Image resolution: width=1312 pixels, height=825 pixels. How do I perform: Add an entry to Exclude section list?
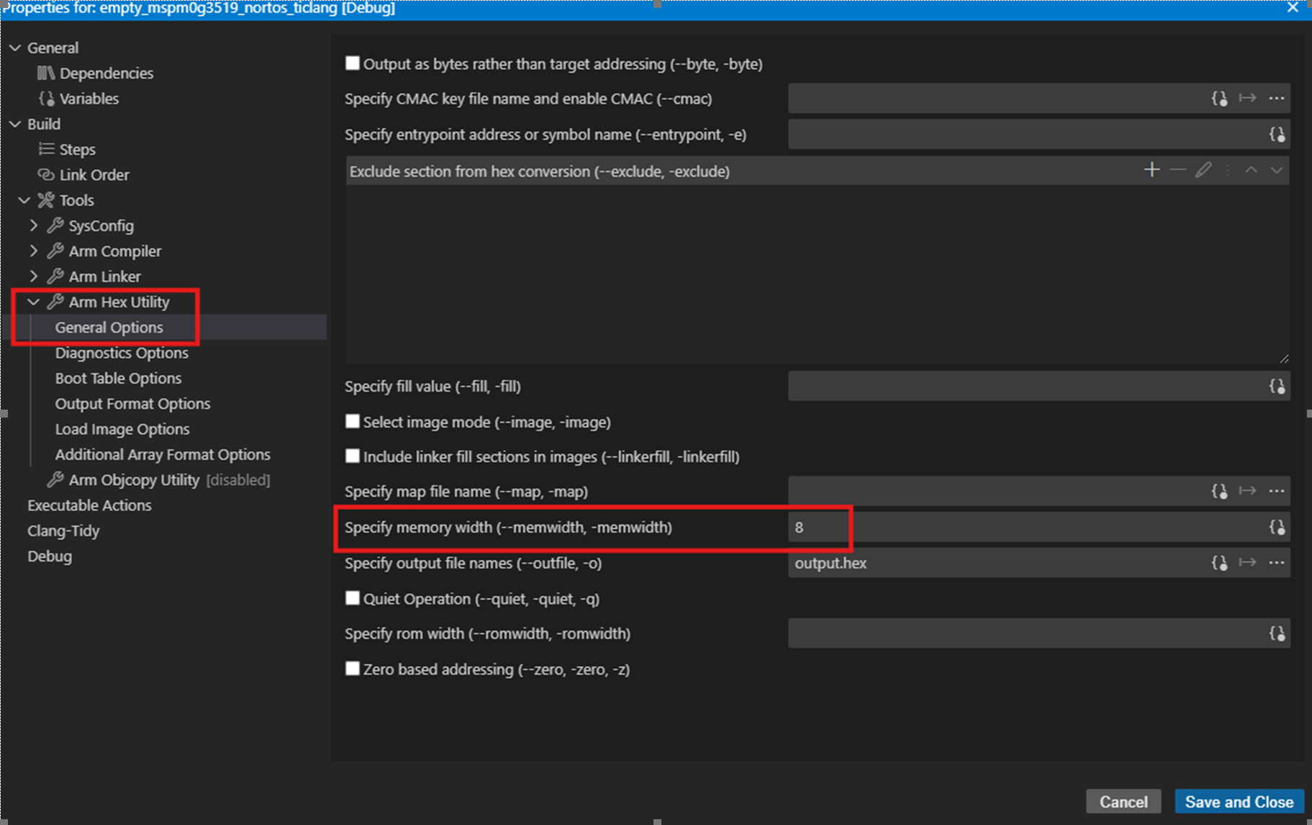[1152, 170]
